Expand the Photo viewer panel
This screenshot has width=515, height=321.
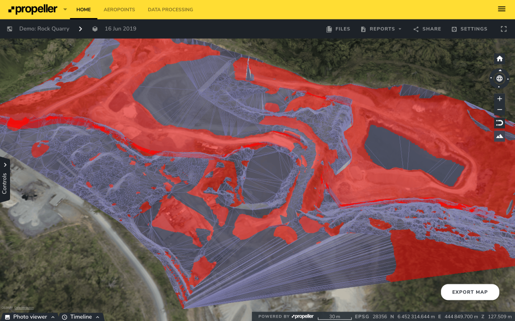(30, 317)
